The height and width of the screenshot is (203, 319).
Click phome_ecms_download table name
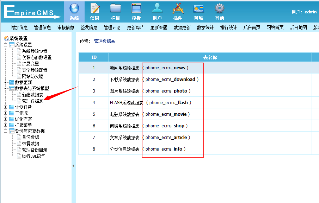point(170,80)
